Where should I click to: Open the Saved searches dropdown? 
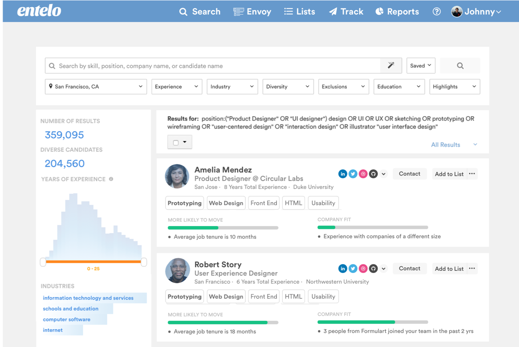pos(421,66)
